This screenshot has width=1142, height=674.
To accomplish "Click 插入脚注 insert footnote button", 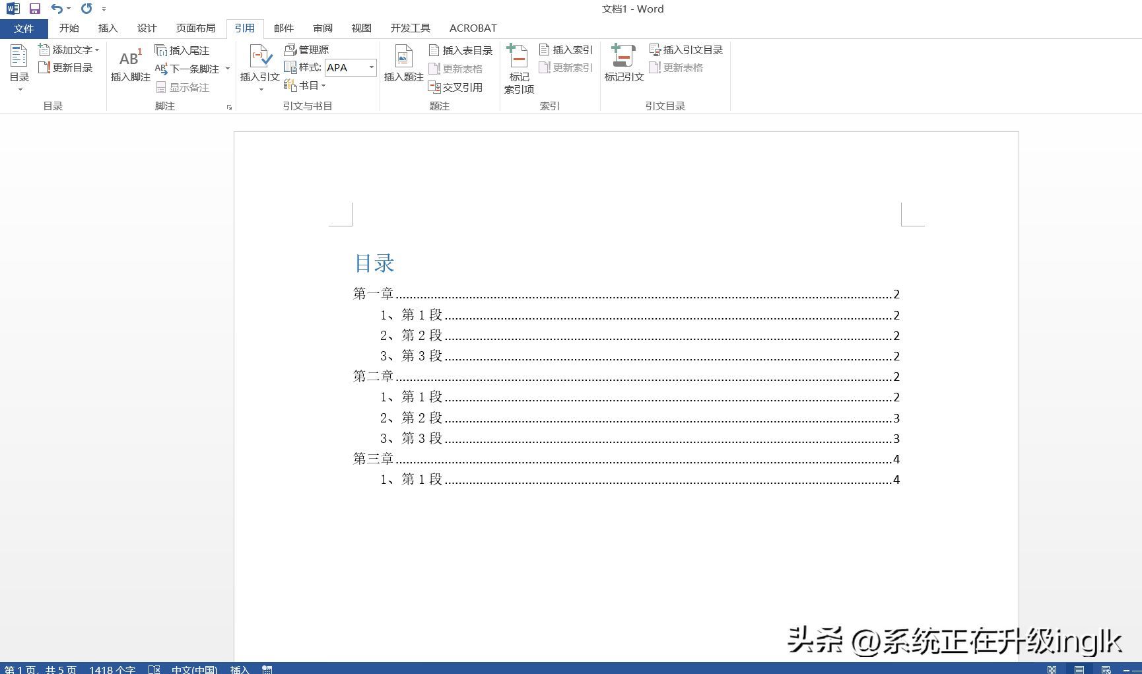I will [130, 65].
